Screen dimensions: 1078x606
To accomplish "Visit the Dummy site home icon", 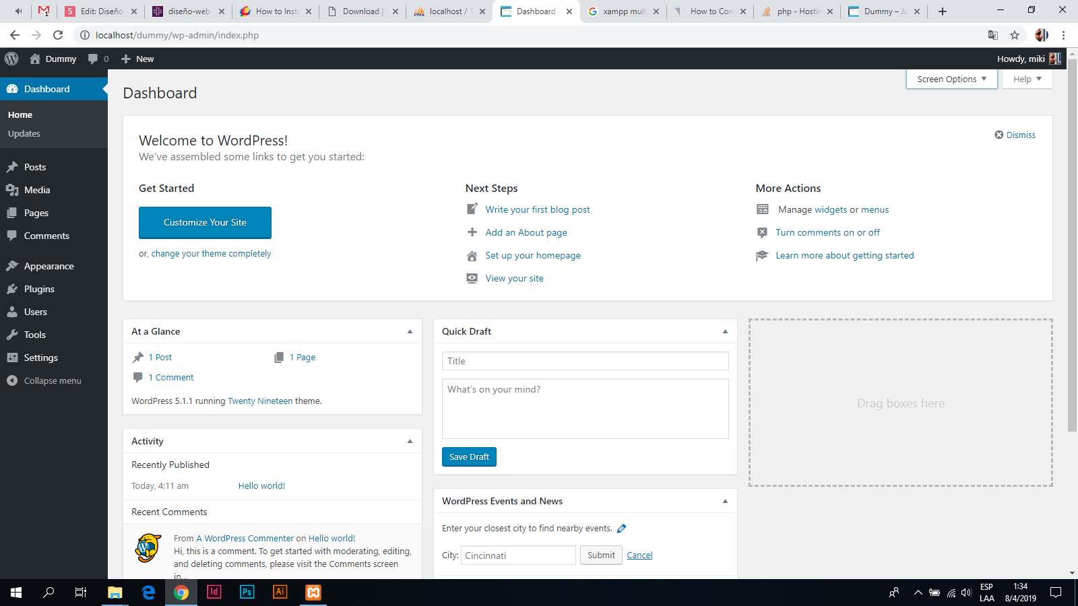I will point(35,59).
